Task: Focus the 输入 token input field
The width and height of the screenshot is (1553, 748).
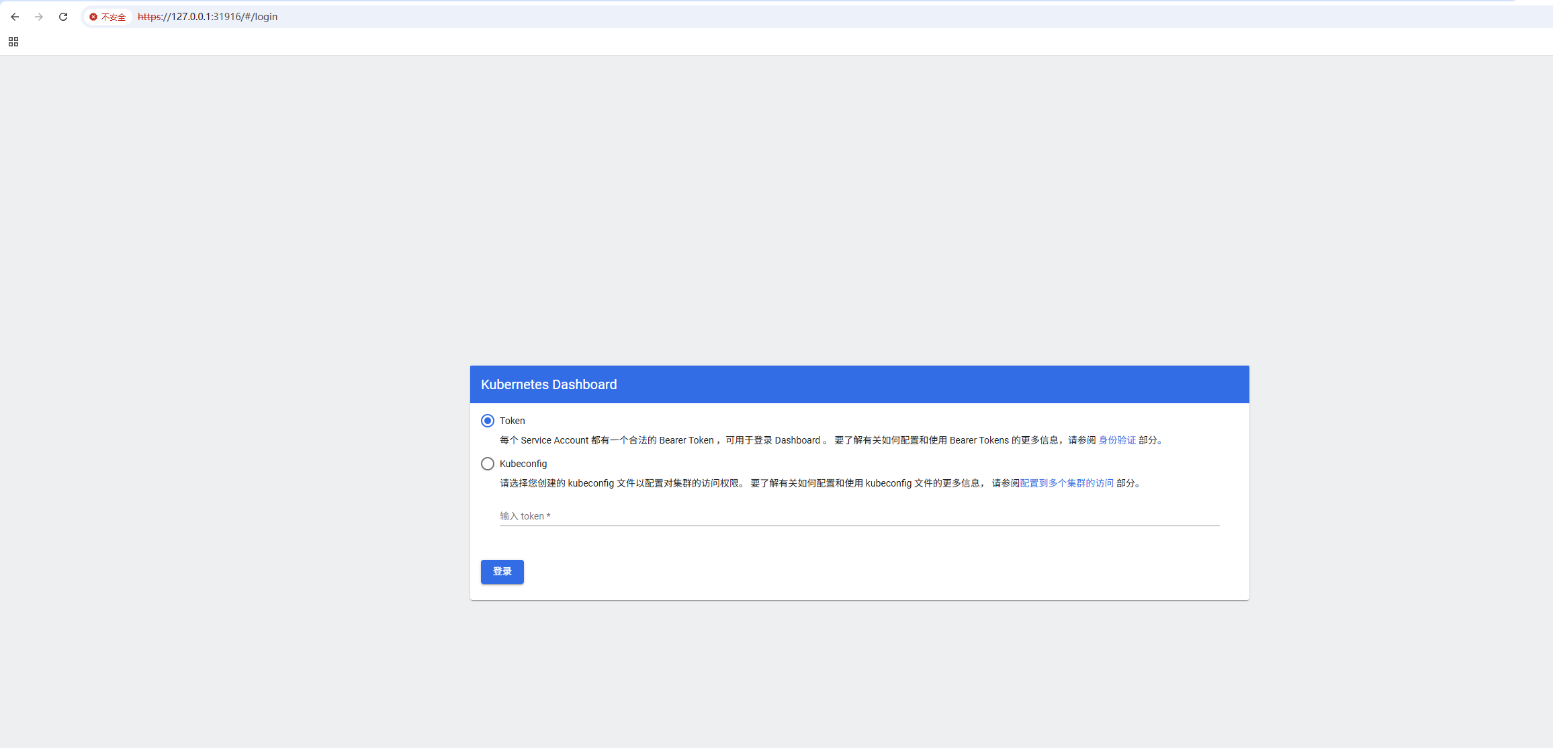Action: [858, 516]
